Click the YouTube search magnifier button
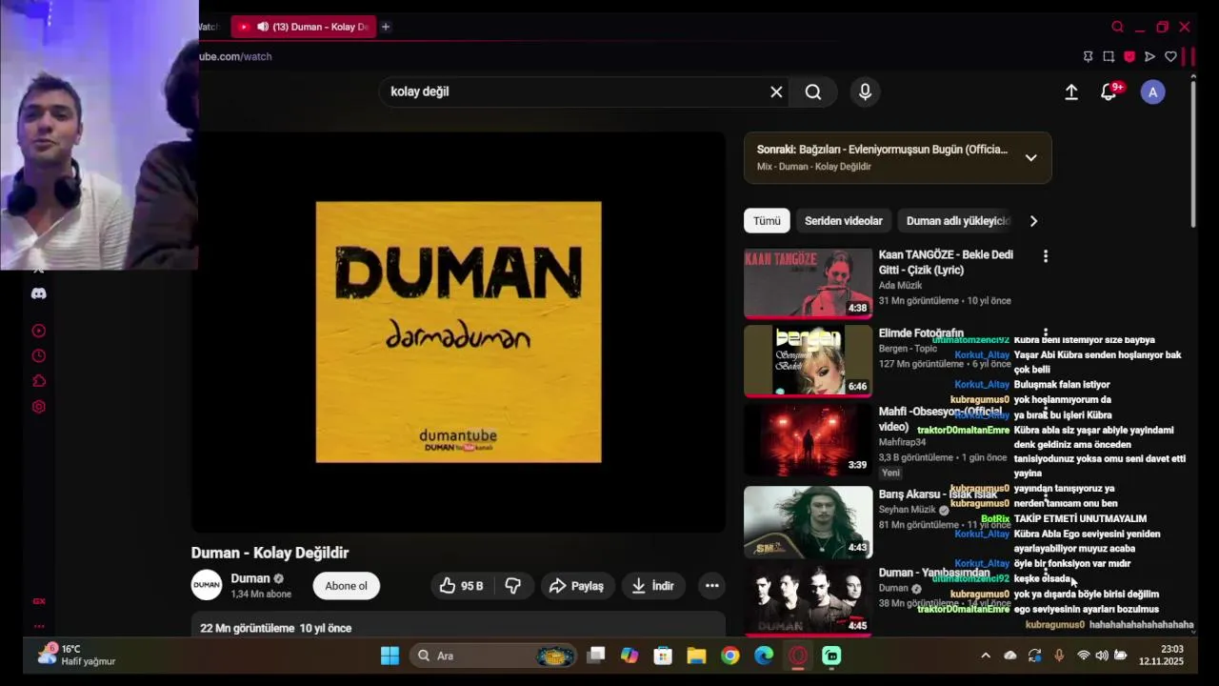Viewport: 1219px width, 686px height. [x=813, y=91]
